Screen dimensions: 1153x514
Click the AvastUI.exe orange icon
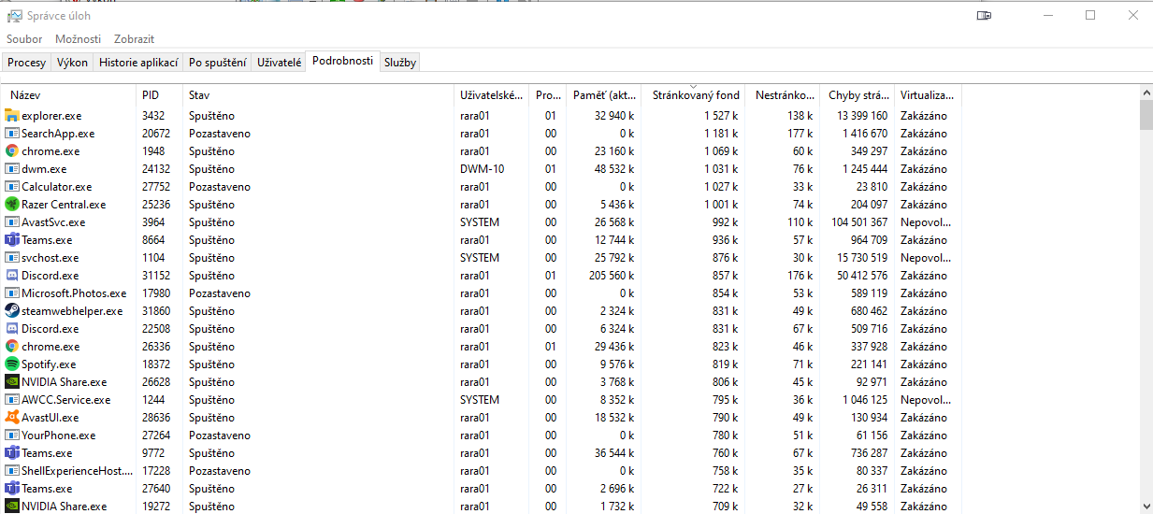click(x=12, y=418)
